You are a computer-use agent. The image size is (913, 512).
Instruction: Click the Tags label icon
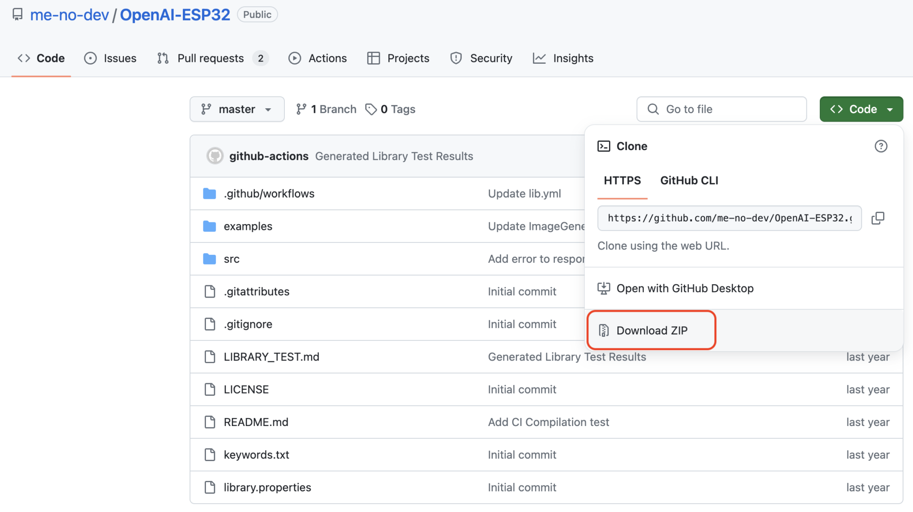pos(370,109)
